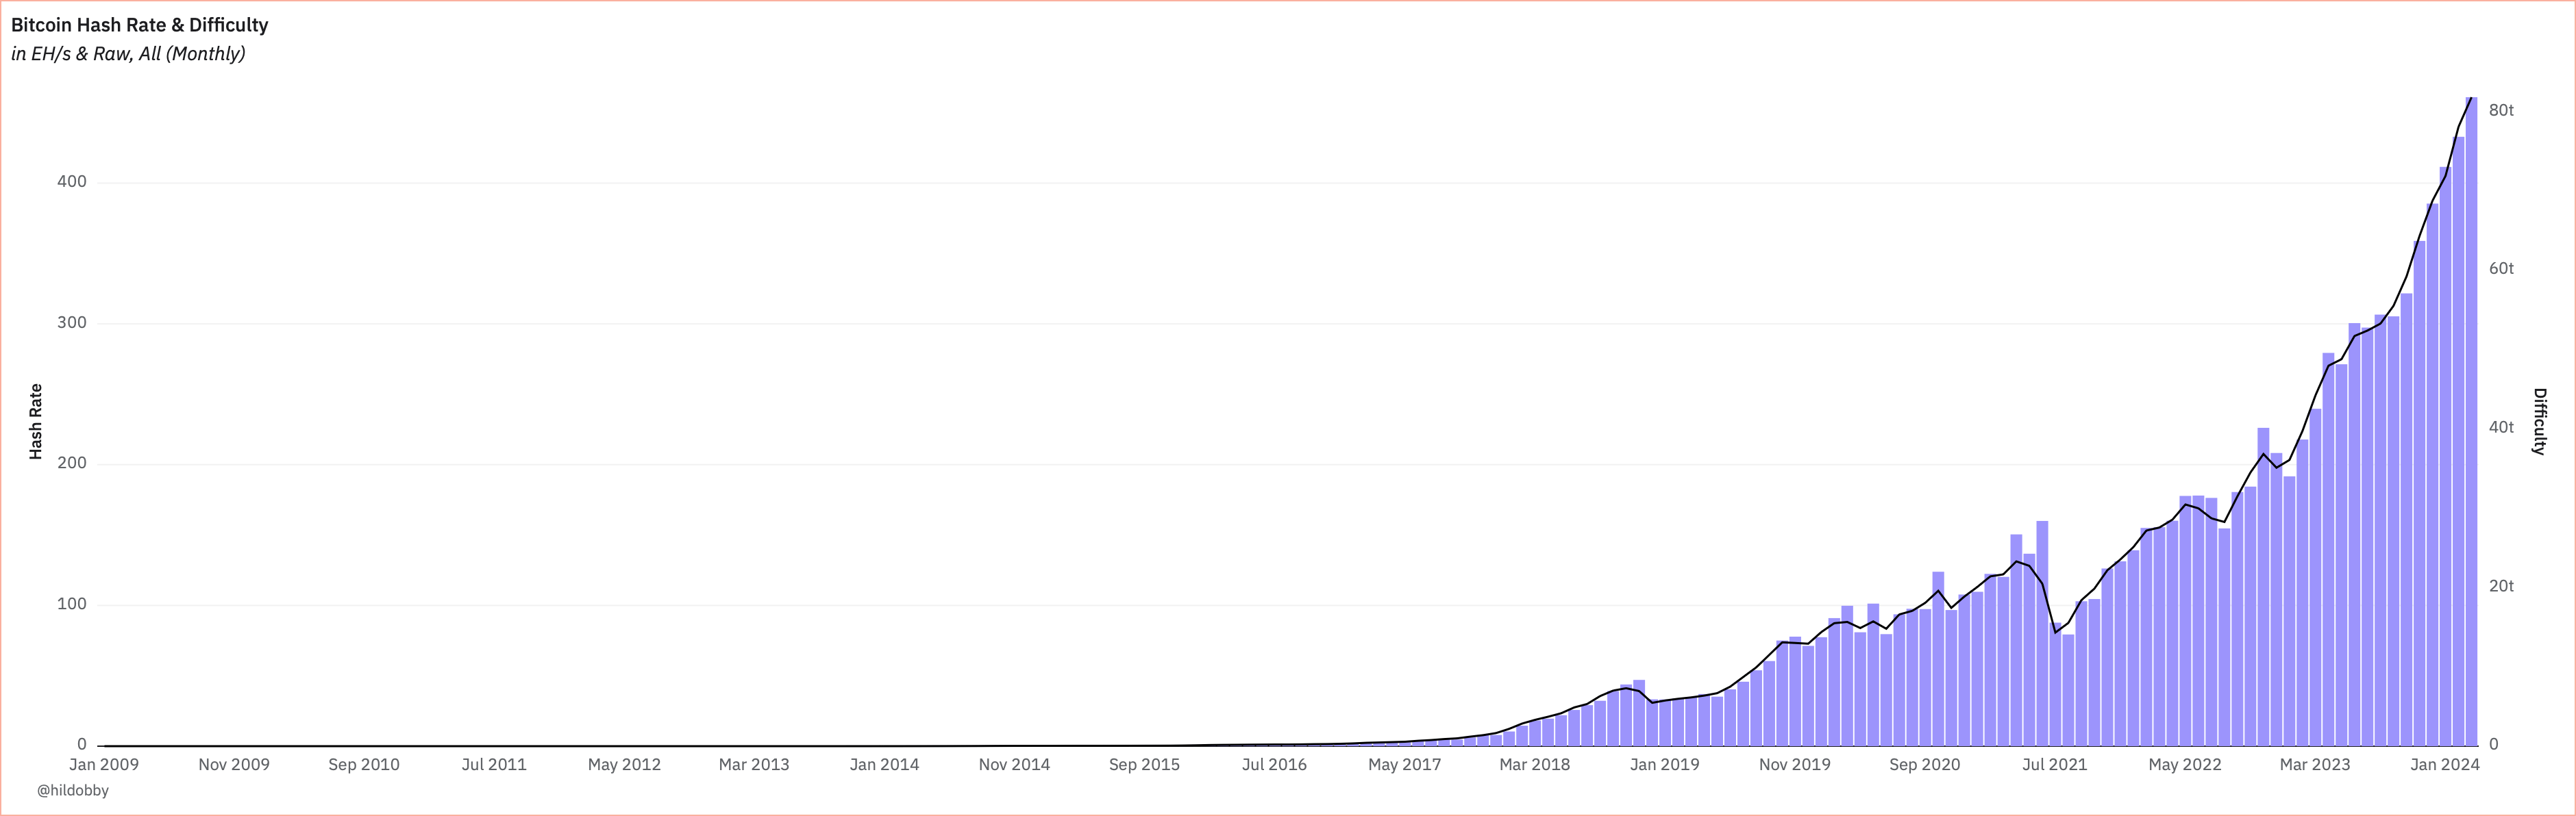
Task: Click the Nov 2014 x-axis label
Action: pyautogui.click(x=1014, y=765)
